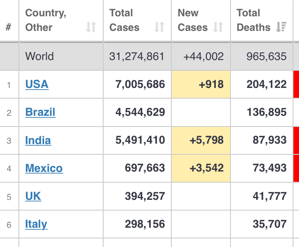Open the Mexico country link
Screen dimensions: 299x247
point(44,168)
